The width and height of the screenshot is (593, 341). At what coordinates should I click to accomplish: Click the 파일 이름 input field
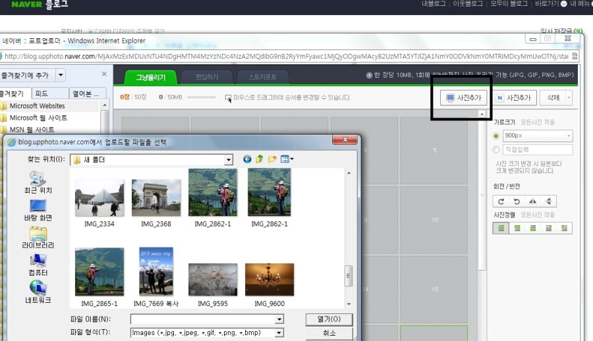click(203, 319)
